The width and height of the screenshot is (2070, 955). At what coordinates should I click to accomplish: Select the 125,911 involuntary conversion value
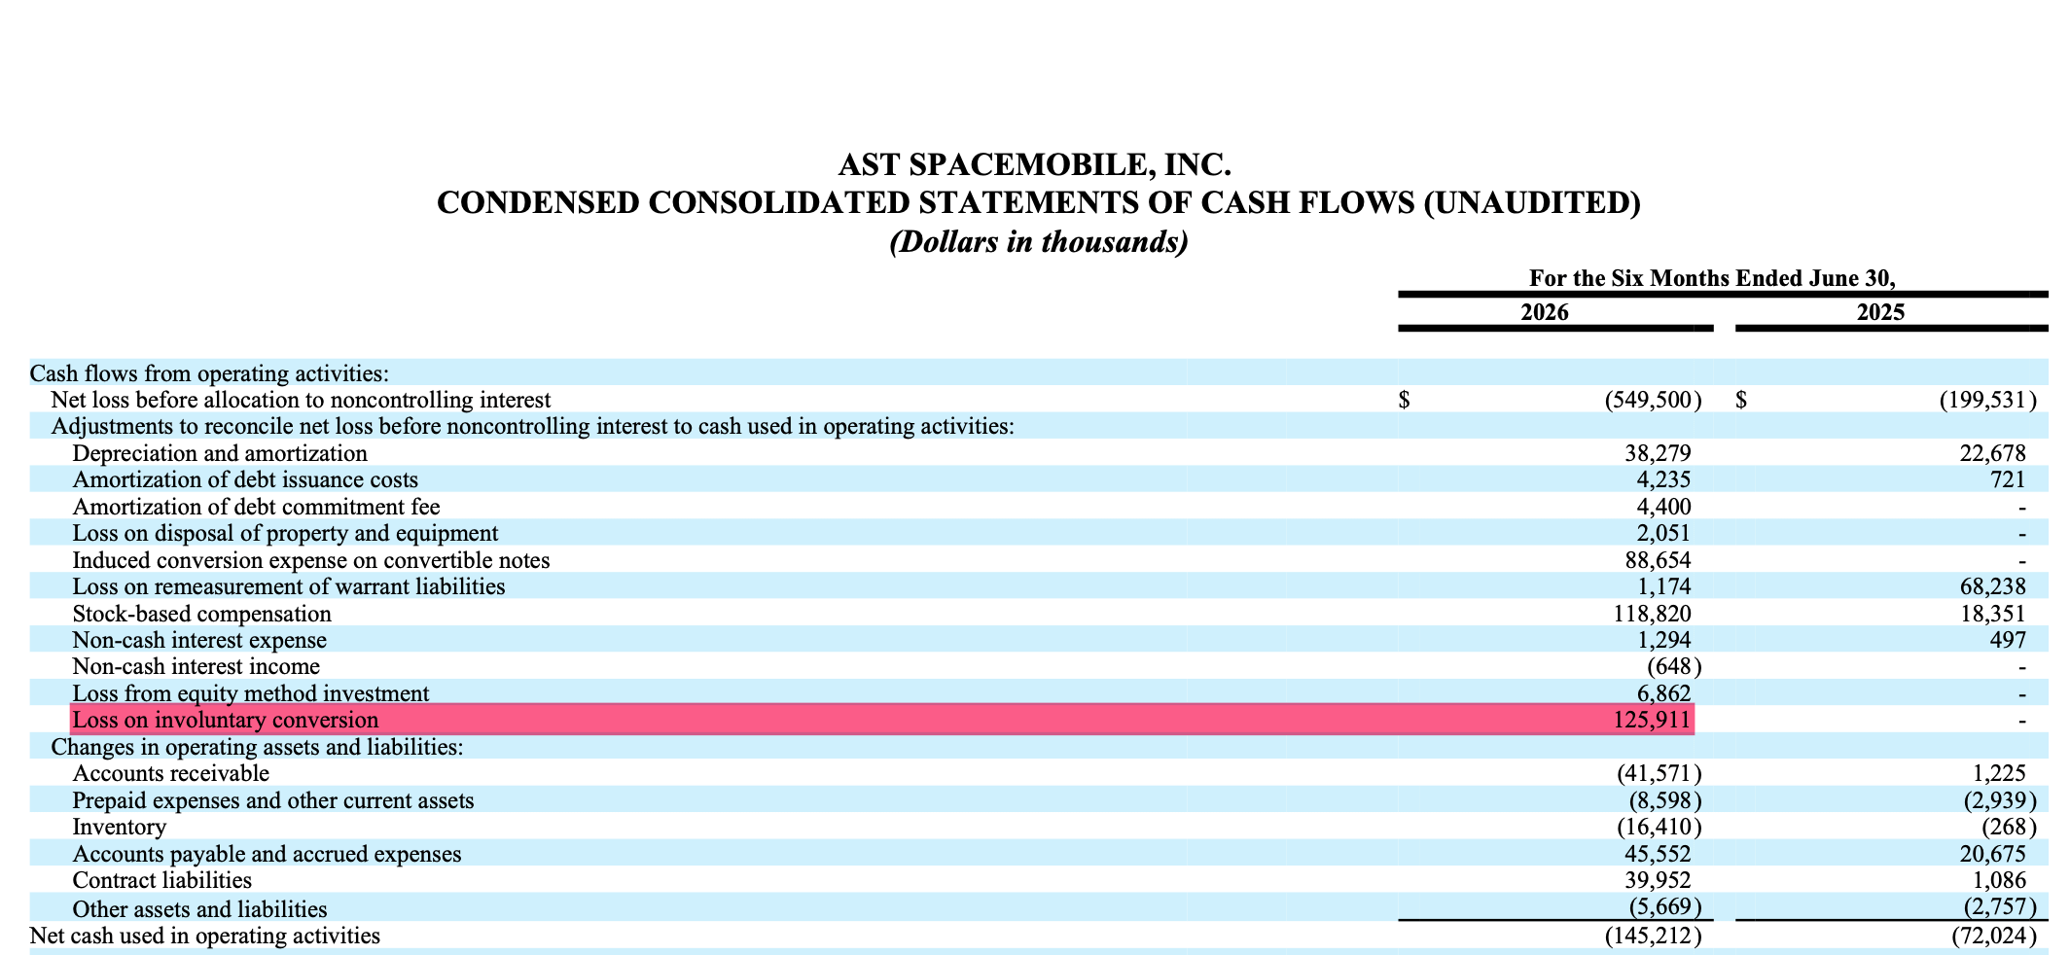click(1646, 720)
